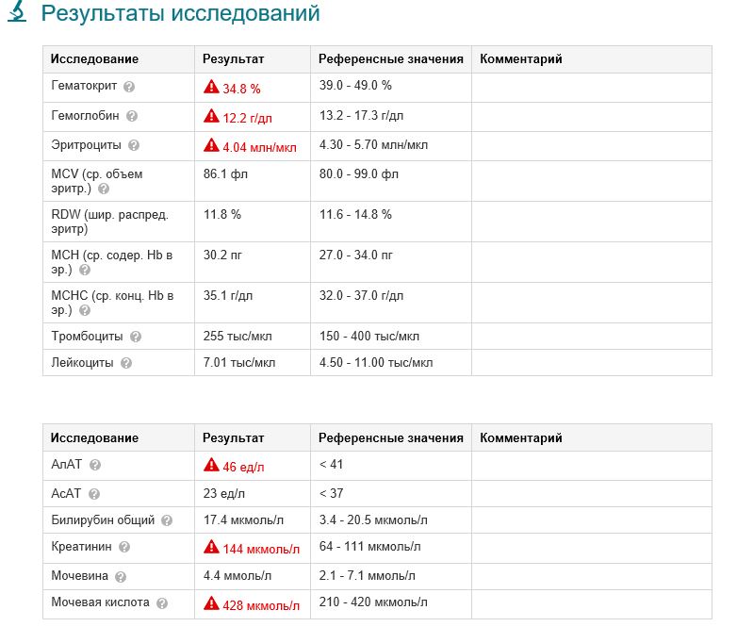Open the MCHC question mark icon
Screen dimensions: 737x643
pos(85,309)
